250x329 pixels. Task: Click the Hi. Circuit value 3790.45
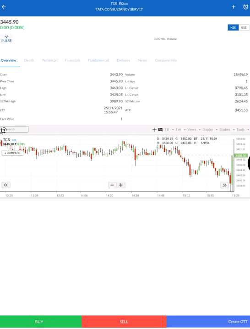pyautogui.click(x=241, y=88)
